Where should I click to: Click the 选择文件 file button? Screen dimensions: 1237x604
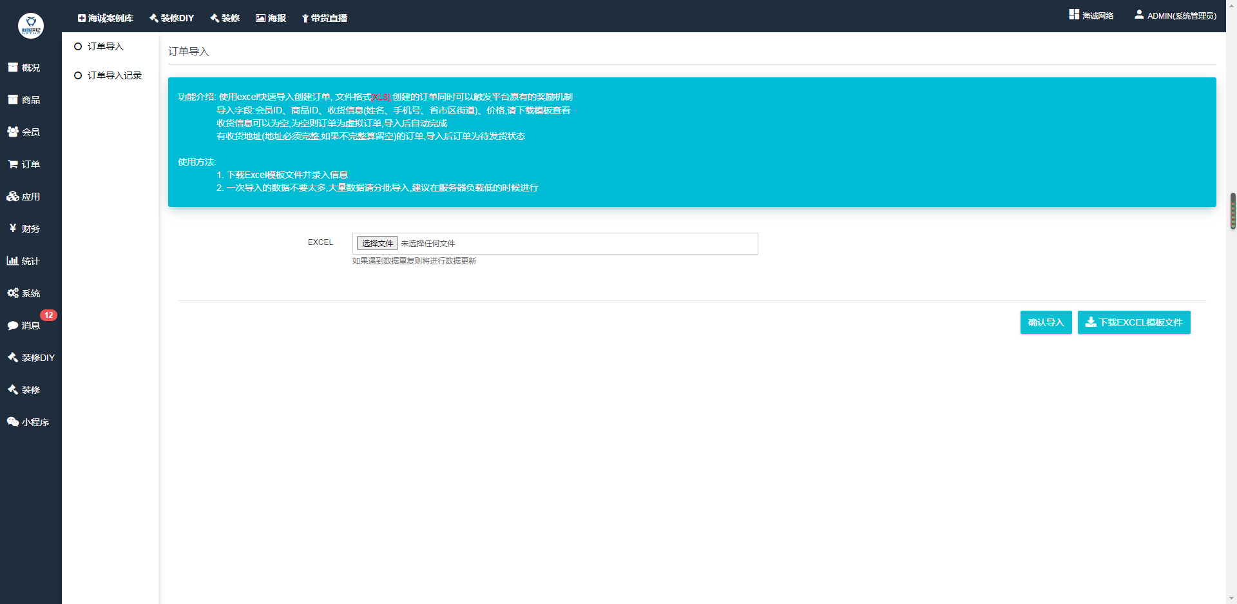pyautogui.click(x=378, y=243)
